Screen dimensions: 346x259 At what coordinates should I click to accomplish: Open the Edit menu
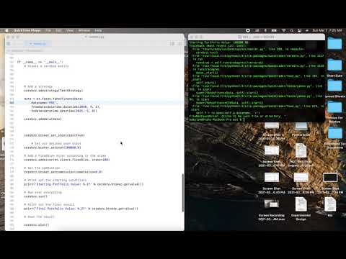(58, 30)
